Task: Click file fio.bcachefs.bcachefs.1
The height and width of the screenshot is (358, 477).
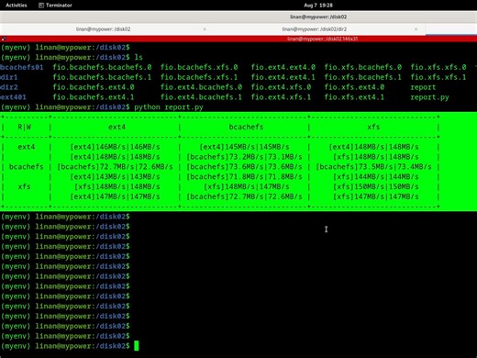Action: (x=102, y=77)
